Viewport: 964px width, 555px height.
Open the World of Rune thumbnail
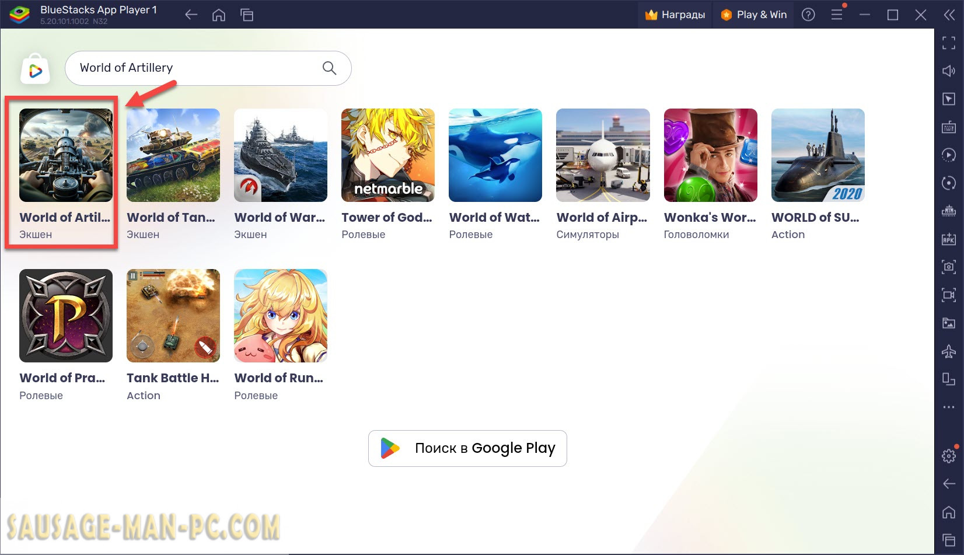pos(281,316)
